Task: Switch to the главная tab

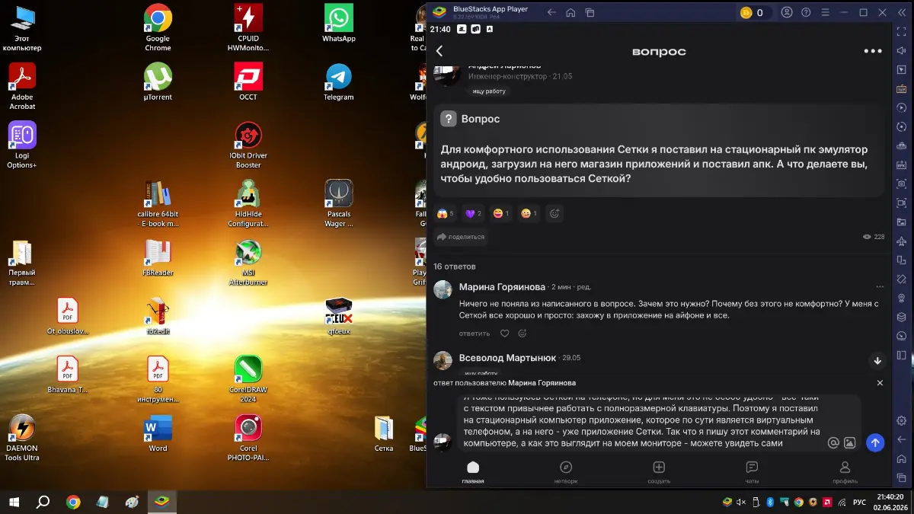Action: click(x=473, y=472)
